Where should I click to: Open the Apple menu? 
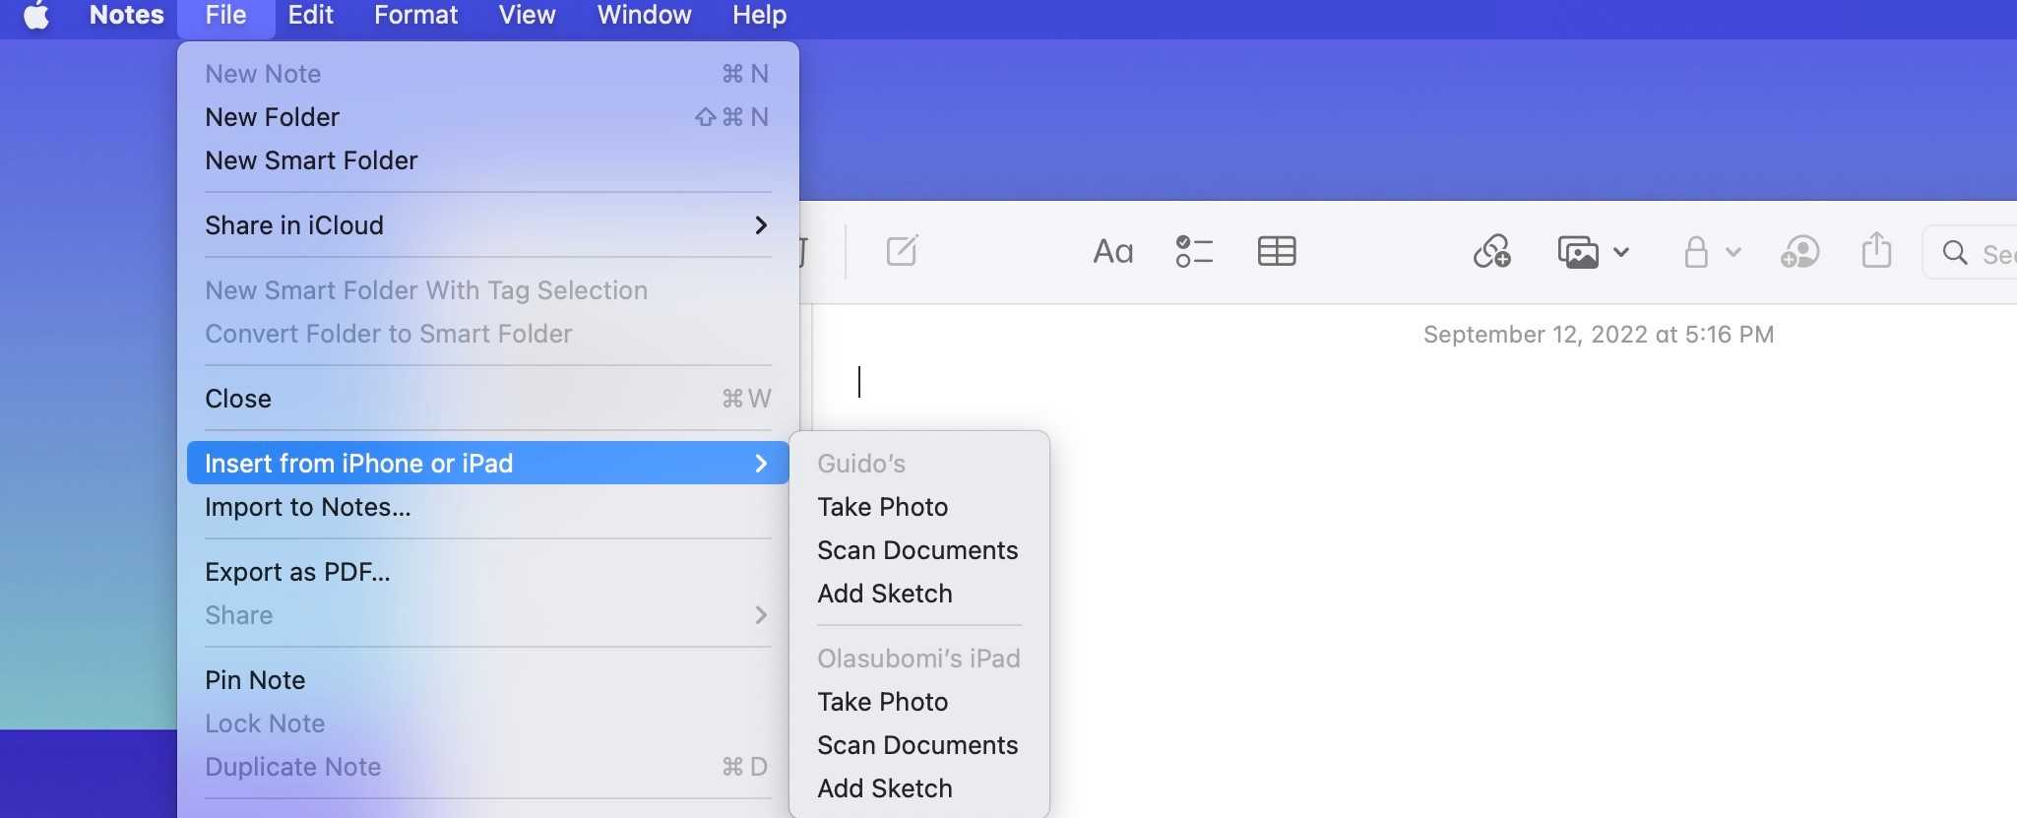pyautogui.click(x=36, y=16)
